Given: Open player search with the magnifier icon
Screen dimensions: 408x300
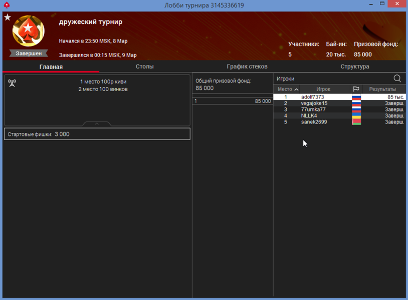Looking at the screenshot, I should point(397,78).
